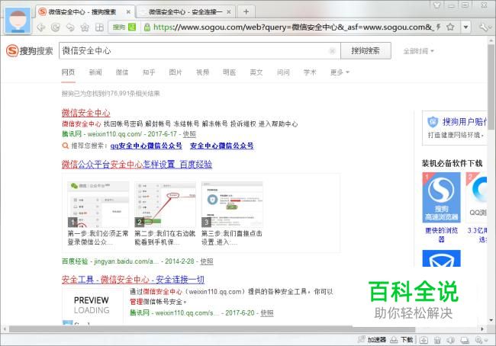Select the 视频 search category
Viewport: 496px width, 346px height.
202,72
